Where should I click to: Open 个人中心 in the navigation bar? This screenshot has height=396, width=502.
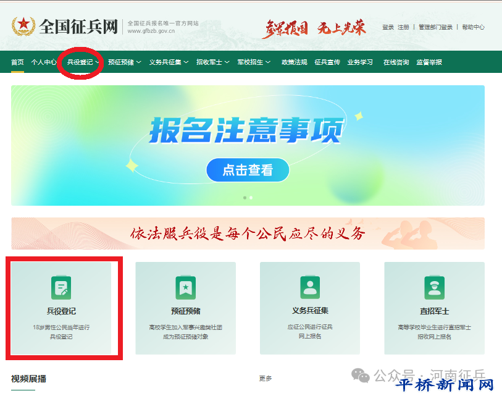[x=44, y=62]
